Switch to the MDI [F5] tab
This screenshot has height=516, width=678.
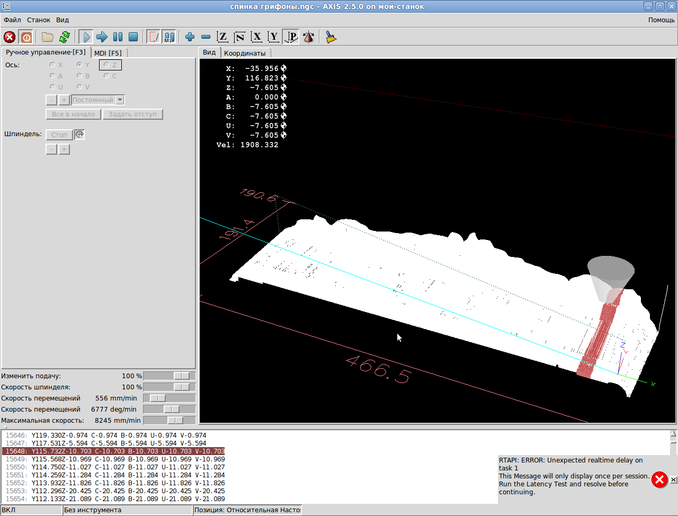[108, 53]
